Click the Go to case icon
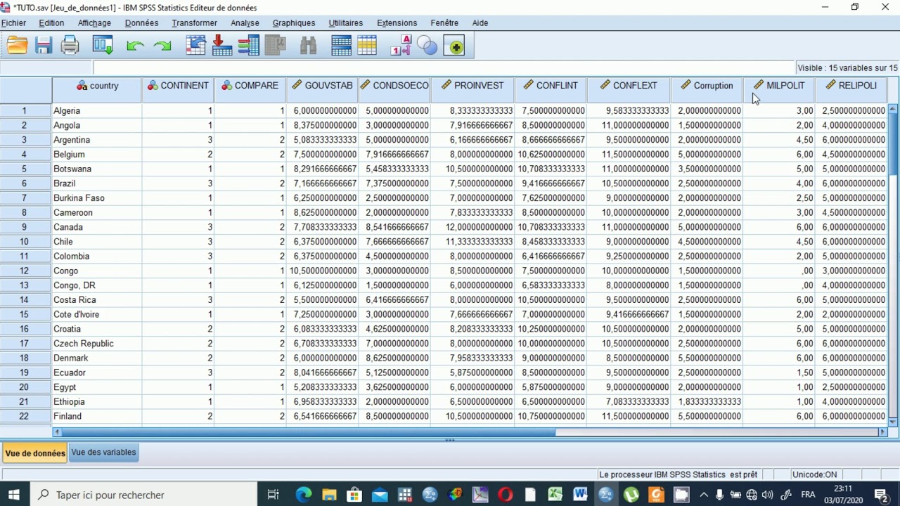Viewport: 900px width, 506px height. [195, 46]
